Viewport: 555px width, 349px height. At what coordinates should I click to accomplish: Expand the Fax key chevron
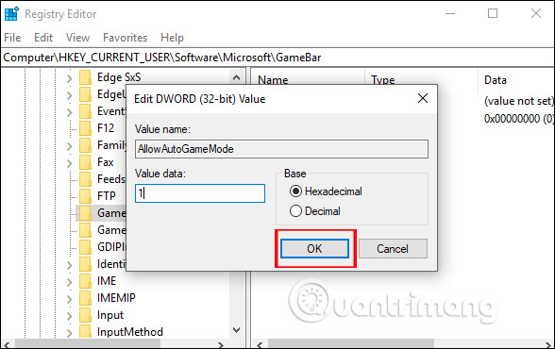point(70,163)
